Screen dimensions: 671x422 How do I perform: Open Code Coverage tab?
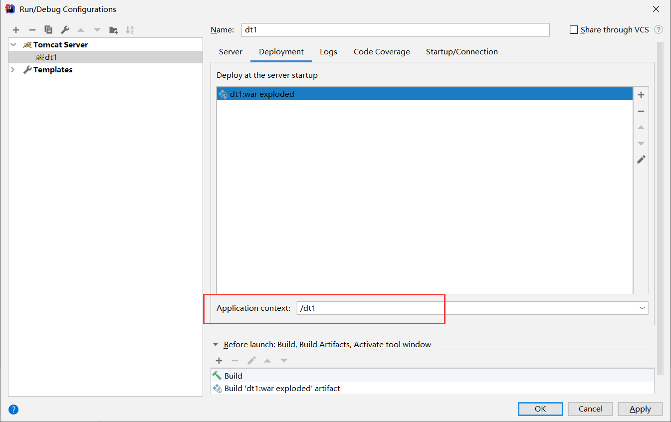point(382,52)
